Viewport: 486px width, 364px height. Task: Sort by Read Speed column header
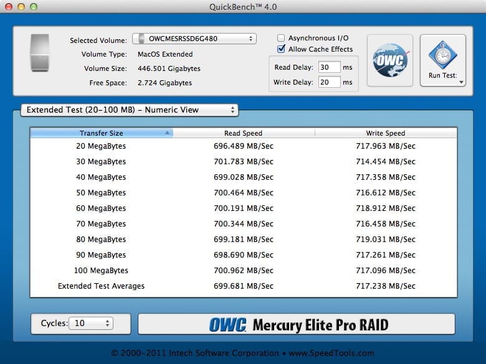tap(243, 133)
